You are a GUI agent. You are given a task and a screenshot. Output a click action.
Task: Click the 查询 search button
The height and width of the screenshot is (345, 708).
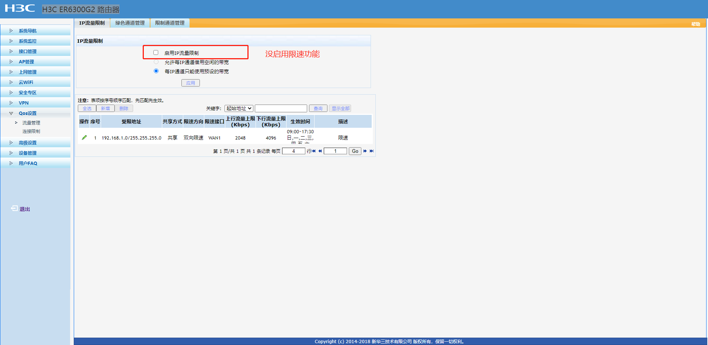coord(318,108)
